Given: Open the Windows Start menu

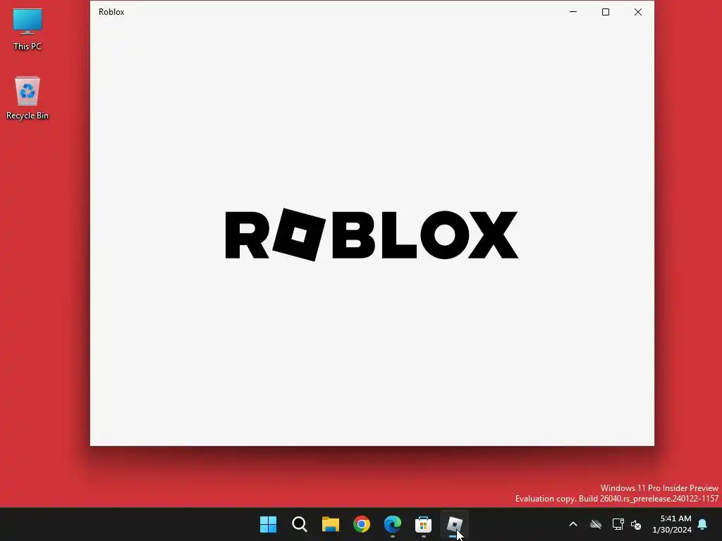Looking at the screenshot, I should tap(268, 524).
